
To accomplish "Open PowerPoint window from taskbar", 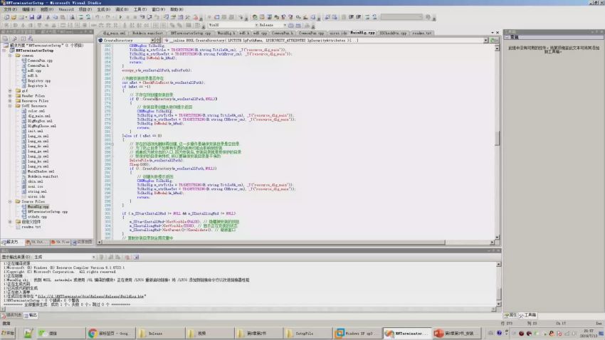I will coord(456,333).
